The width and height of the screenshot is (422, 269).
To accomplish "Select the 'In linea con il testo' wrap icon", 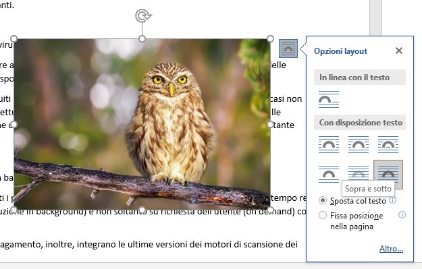I will (329, 99).
